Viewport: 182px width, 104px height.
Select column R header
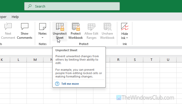(118, 60)
